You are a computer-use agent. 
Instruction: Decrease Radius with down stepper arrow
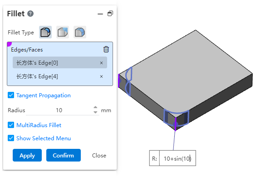(x=95, y=112)
